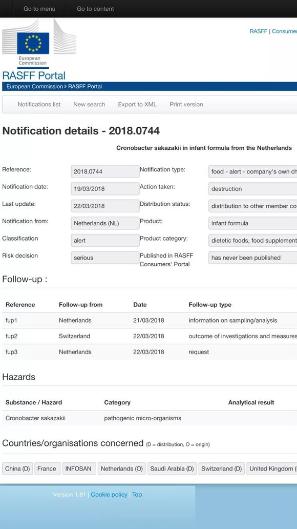Select New search in the toolbar
Image resolution: width=297 pixels, height=529 pixels.
click(x=89, y=104)
